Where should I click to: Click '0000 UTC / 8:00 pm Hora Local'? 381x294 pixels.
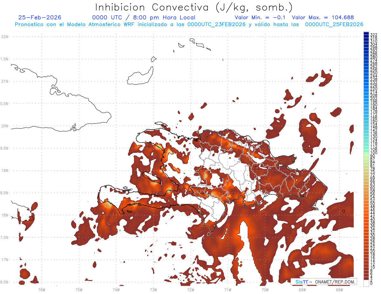click(144, 17)
